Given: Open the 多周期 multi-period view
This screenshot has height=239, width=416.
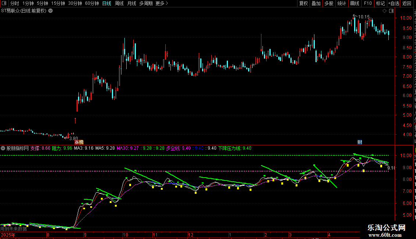Looking at the screenshot, I should tap(146, 3).
